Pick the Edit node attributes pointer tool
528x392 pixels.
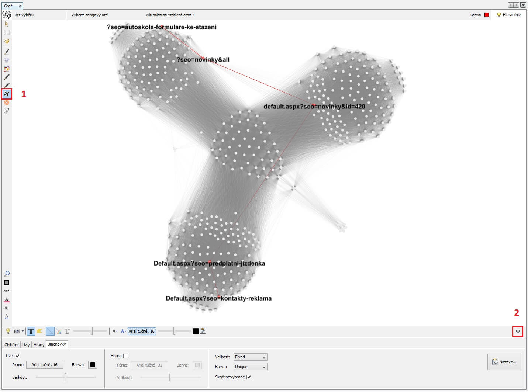click(x=6, y=111)
